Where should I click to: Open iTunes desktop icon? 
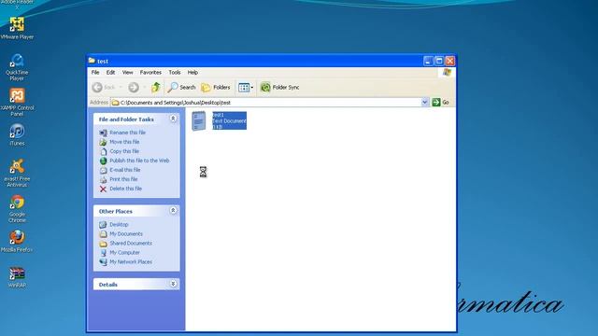tap(17, 134)
